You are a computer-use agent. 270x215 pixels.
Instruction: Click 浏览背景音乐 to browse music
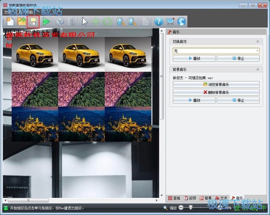(x=216, y=84)
